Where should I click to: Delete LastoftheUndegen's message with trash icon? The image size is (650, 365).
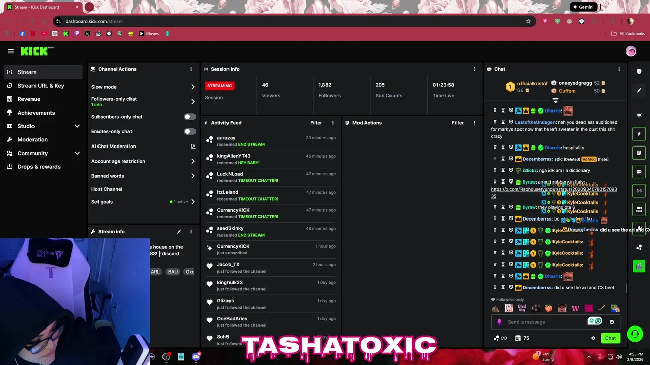click(x=495, y=122)
